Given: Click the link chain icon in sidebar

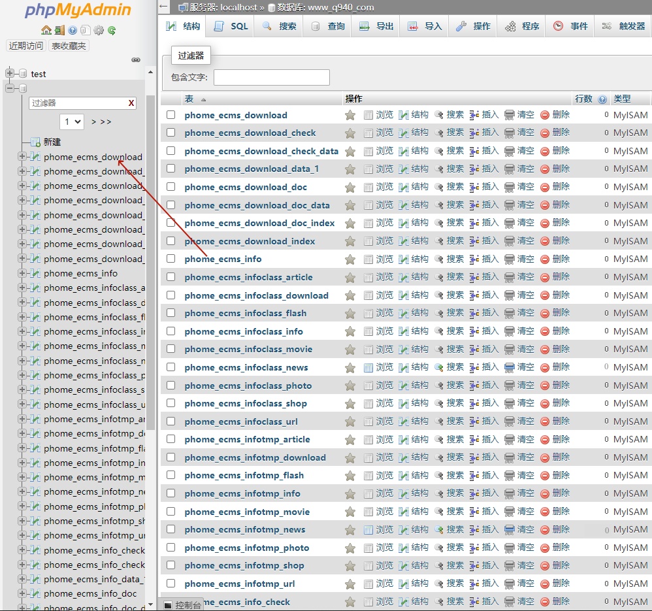Looking at the screenshot, I should click(135, 60).
